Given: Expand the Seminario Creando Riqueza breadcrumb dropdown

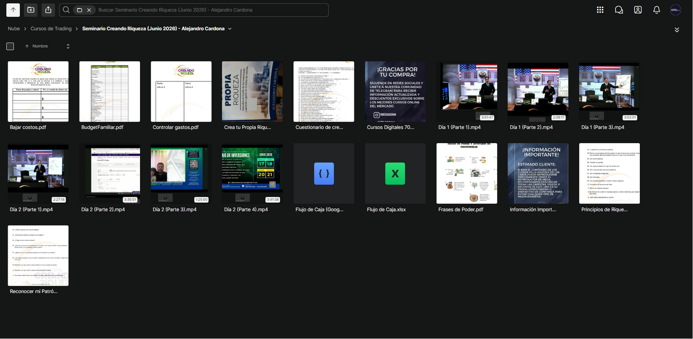Looking at the screenshot, I should tap(230, 29).
